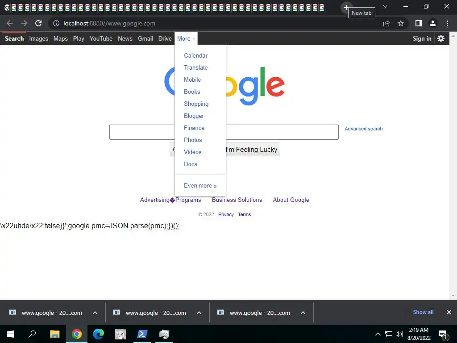Click the share page icon in address bar

(386, 23)
